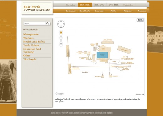
Task: Click the Swan River label on map
Action: [x=85, y=72]
